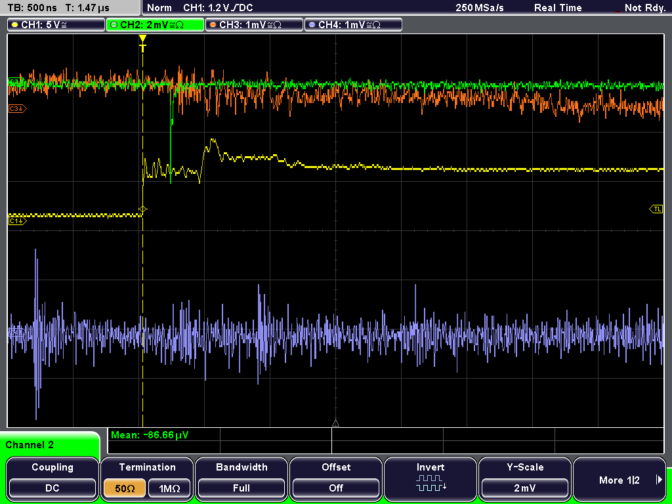Click the time reference triangle at bottom
The height and width of the screenshot is (504, 672).
click(335, 423)
